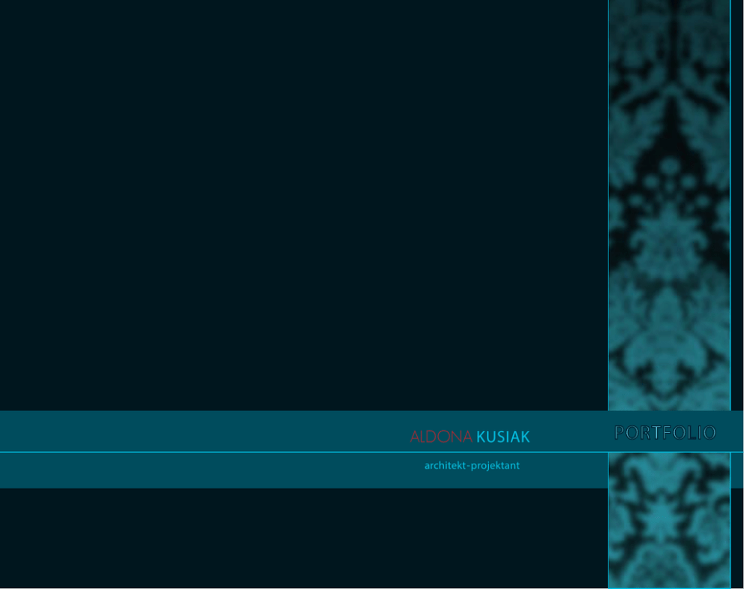The image size is (744, 589).
Task: Click the tall damask pattern strip above PORTFOLIO
Action: [x=669, y=203]
